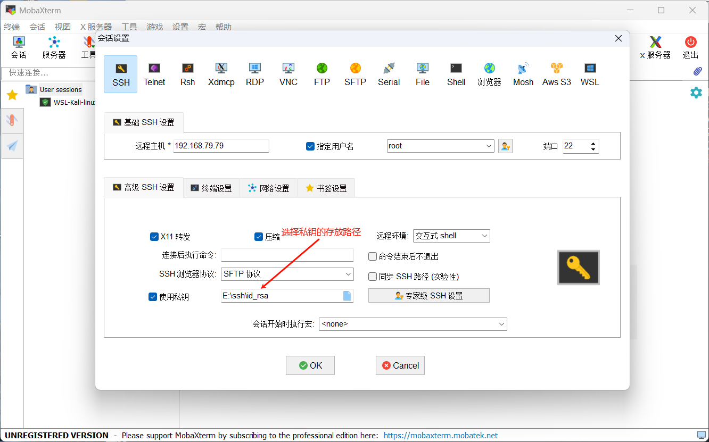Browse for private key file icon

pyautogui.click(x=347, y=296)
